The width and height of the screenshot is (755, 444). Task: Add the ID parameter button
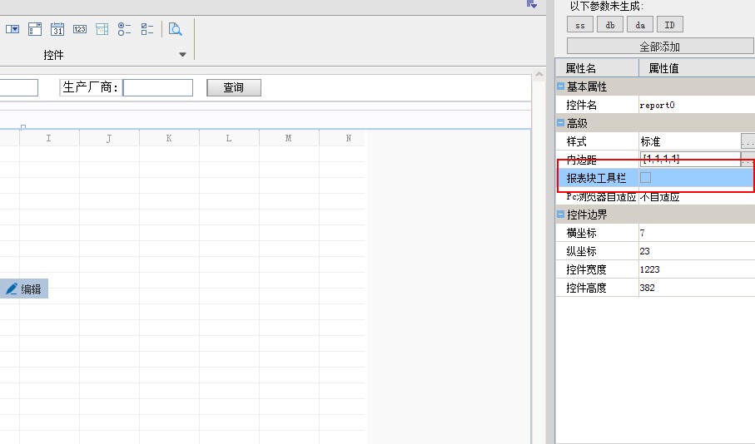tap(670, 25)
